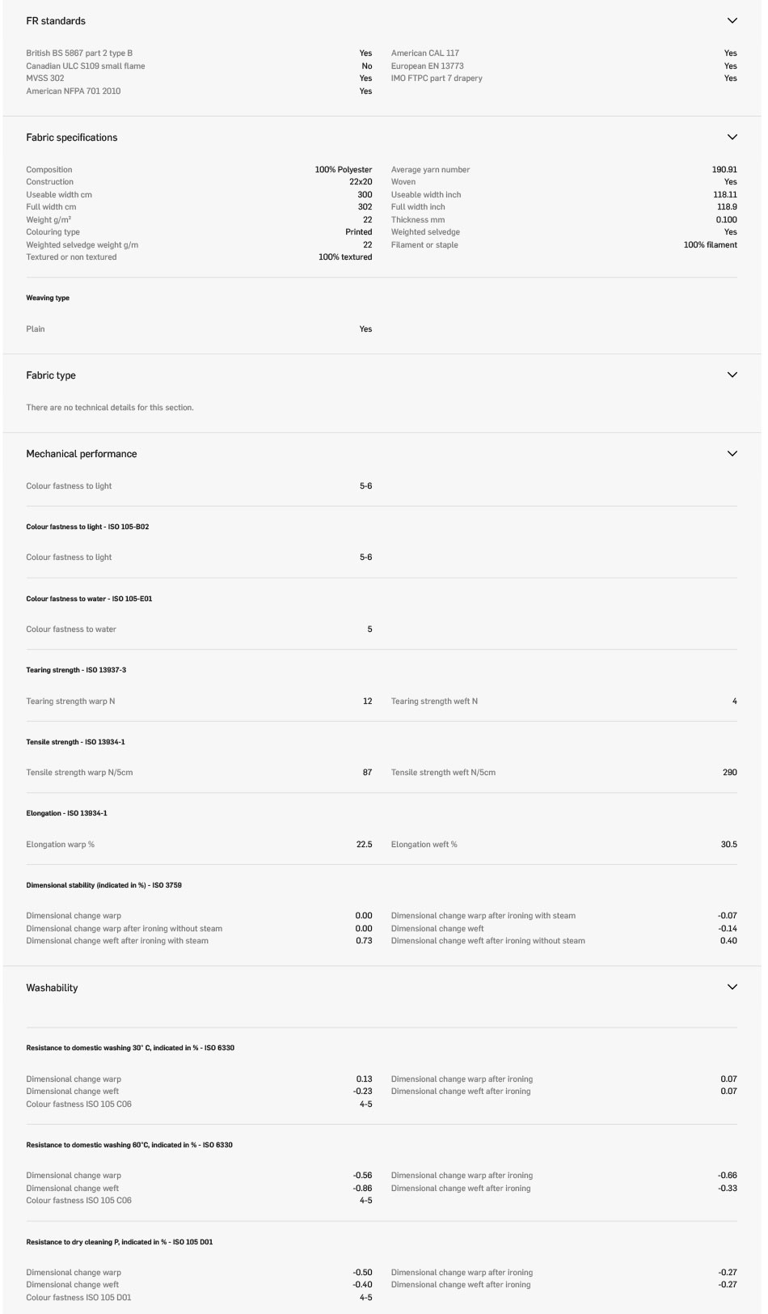Toggle the Fabric type chevron

tap(732, 375)
